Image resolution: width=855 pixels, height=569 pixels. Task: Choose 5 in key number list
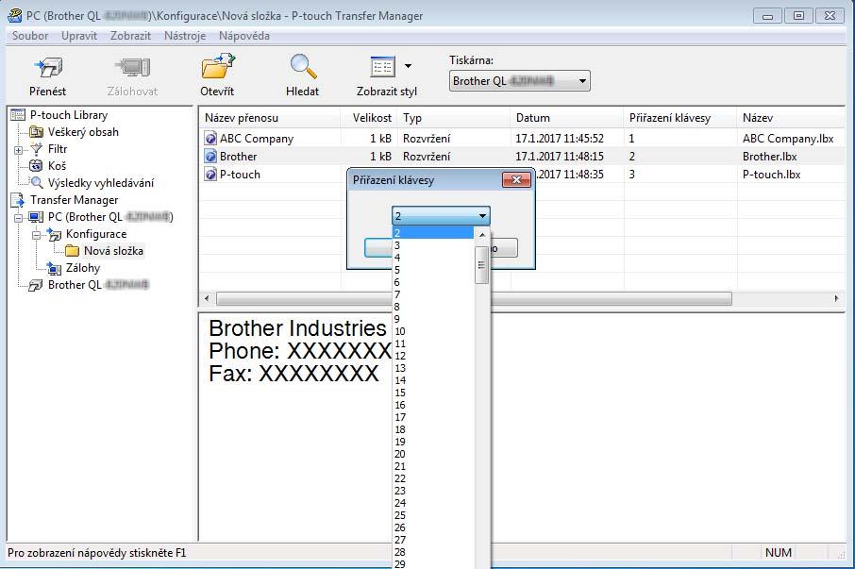click(x=433, y=270)
